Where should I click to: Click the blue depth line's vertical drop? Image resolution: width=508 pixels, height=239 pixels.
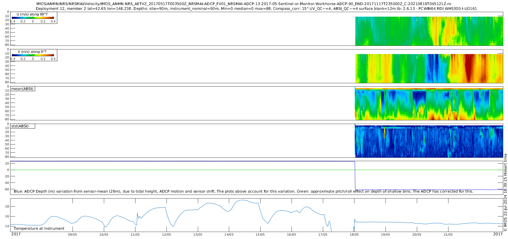click(x=355, y=176)
